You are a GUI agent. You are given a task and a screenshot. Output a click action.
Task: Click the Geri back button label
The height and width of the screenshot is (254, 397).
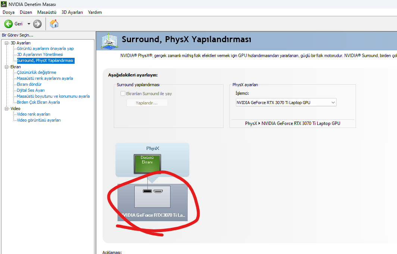click(x=19, y=24)
